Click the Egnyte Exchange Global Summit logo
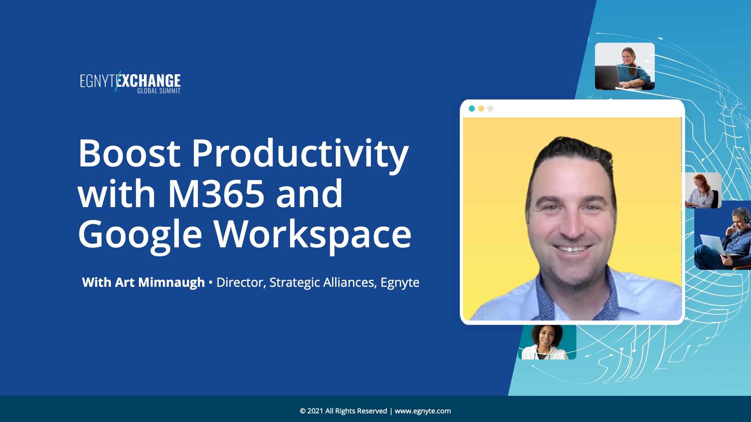The image size is (751, 422). point(130,81)
